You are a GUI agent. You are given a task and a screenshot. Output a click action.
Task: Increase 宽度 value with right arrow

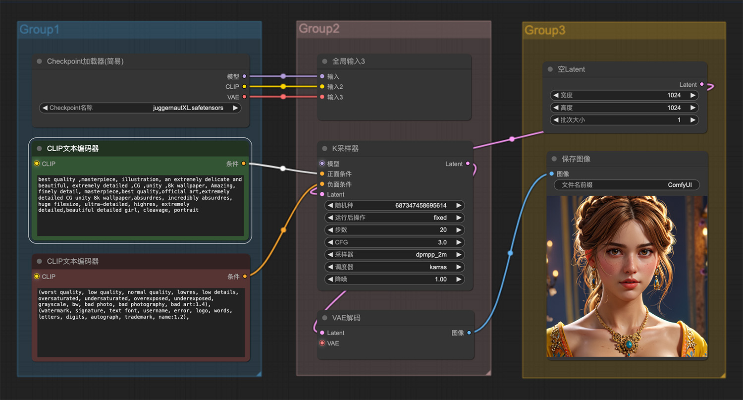pyautogui.click(x=693, y=95)
